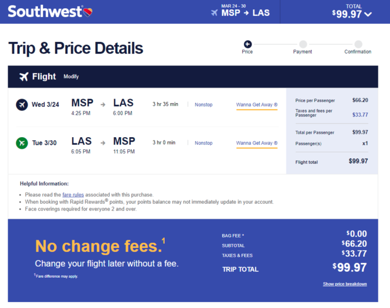Click Nonstop link for Tue 3/30 flight
Image resolution: width=390 pixels, height=308 pixels.
204,143
